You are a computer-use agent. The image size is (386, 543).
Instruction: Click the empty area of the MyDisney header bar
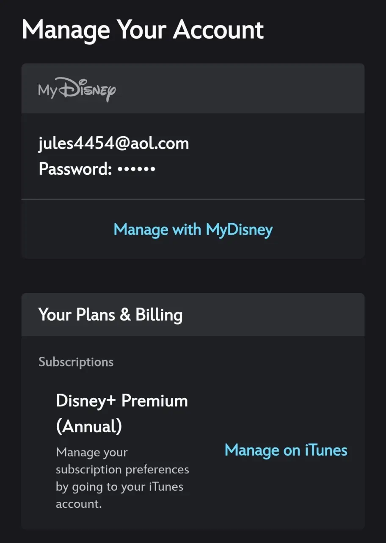pos(240,88)
